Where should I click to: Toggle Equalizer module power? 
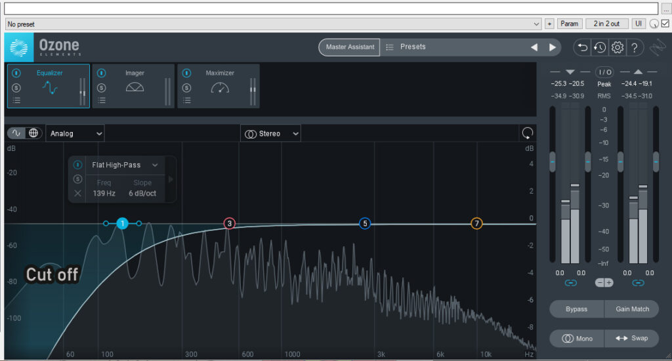[16, 73]
